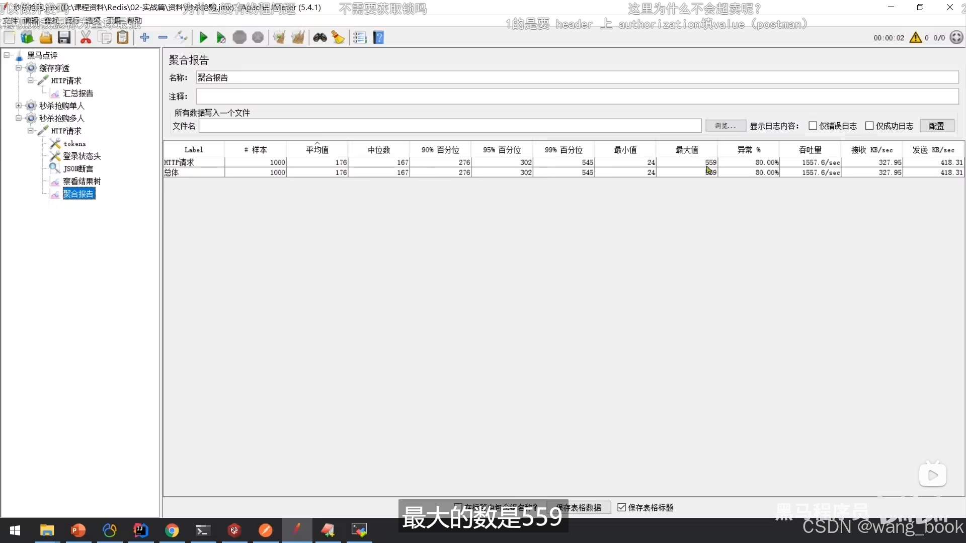Uncheck 保存表格标题 checkbox
Image resolution: width=966 pixels, height=543 pixels.
click(622, 507)
